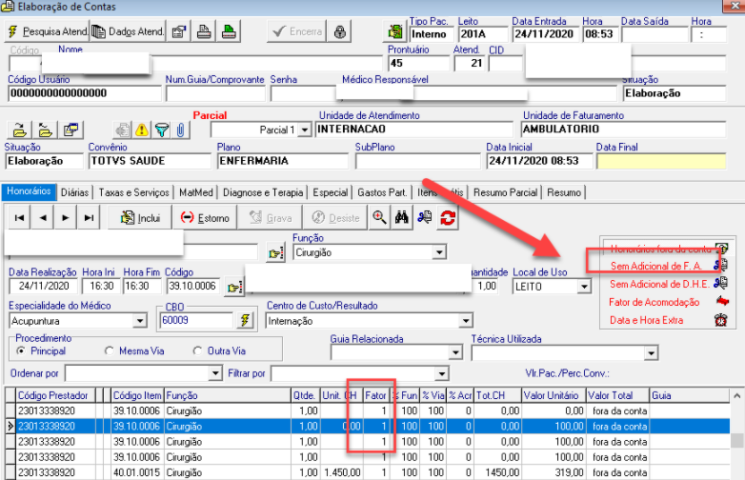Open the Parcial 1 dropdown

click(x=305, y=130)
